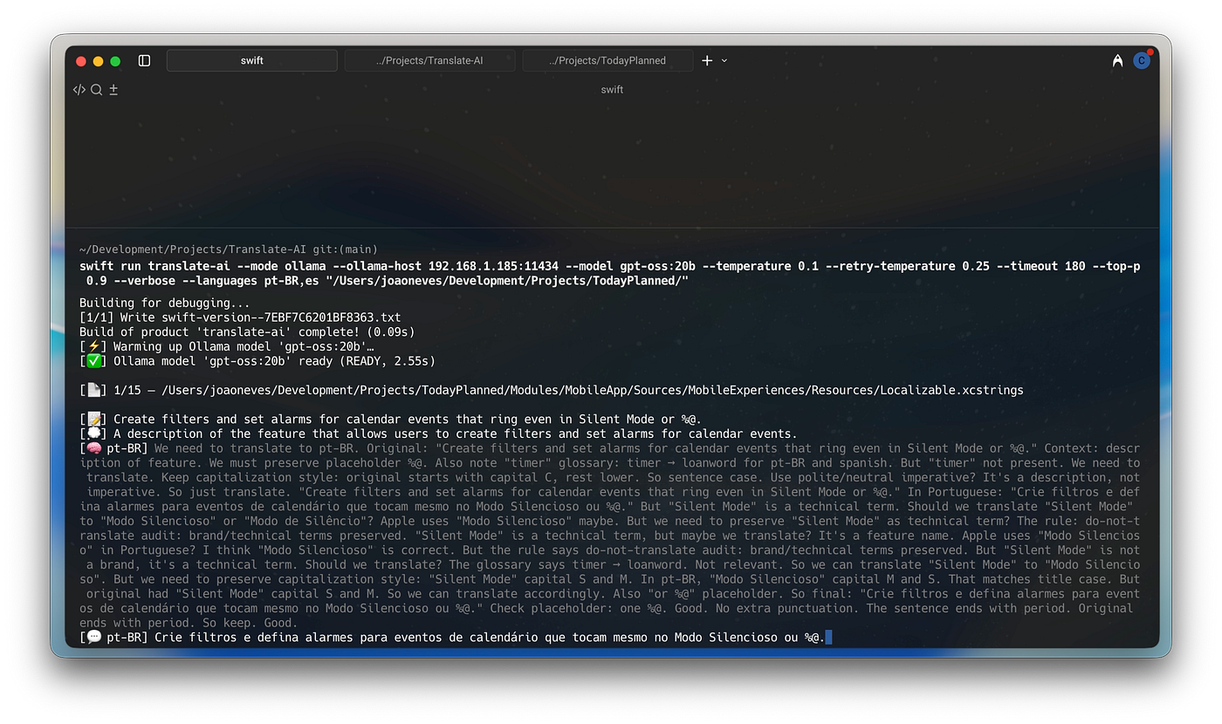
Task: Click the 'swift' pane title
Action: [612, 89]
